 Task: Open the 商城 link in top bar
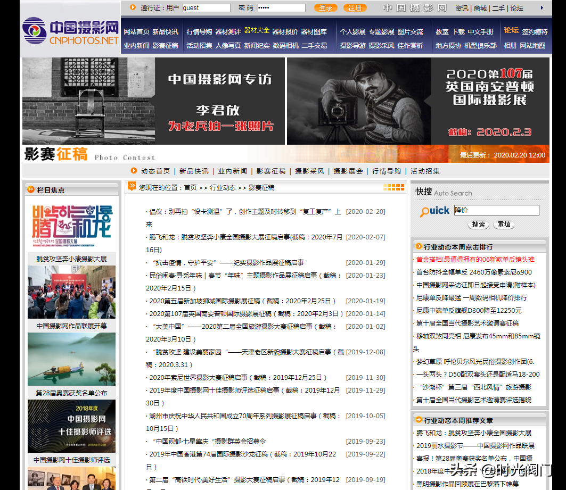pos(480,9)
